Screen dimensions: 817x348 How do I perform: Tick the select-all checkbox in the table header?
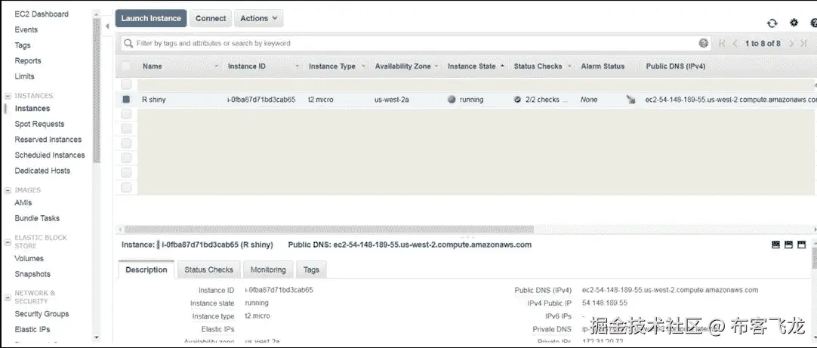[126, 66]
